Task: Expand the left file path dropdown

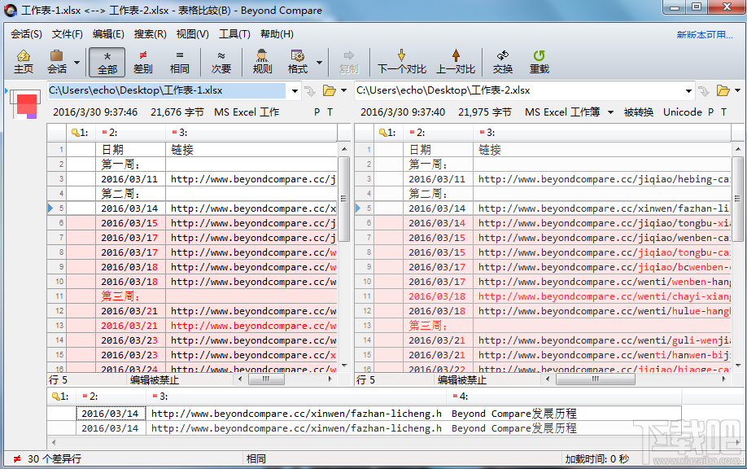Action: coord(296,91)
